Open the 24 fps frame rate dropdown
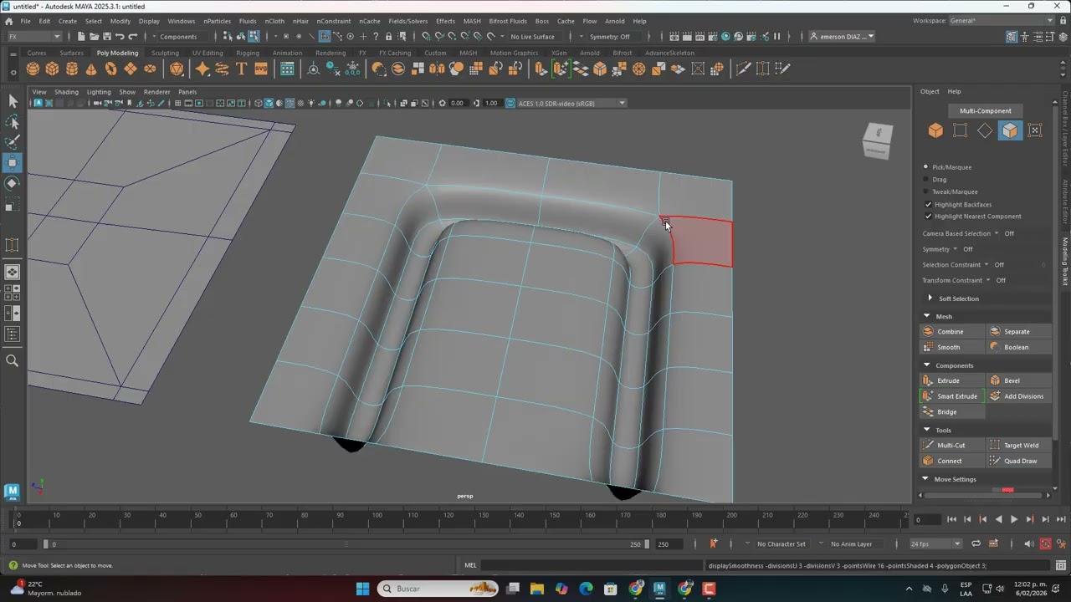 [935, 543]
